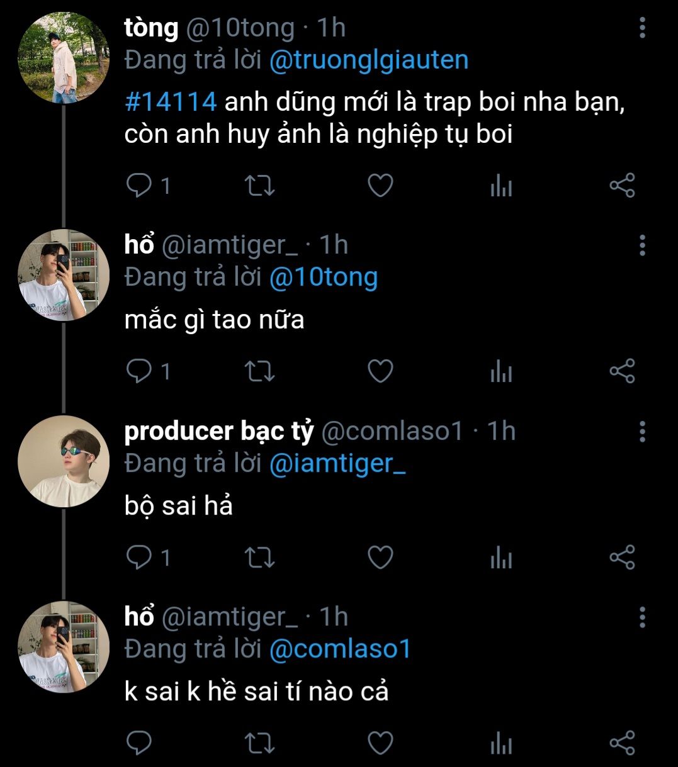Image resolution: width=678 pixels, height=767 pixels.
Task: Share tòng's tweet
Action: [622, 186]
